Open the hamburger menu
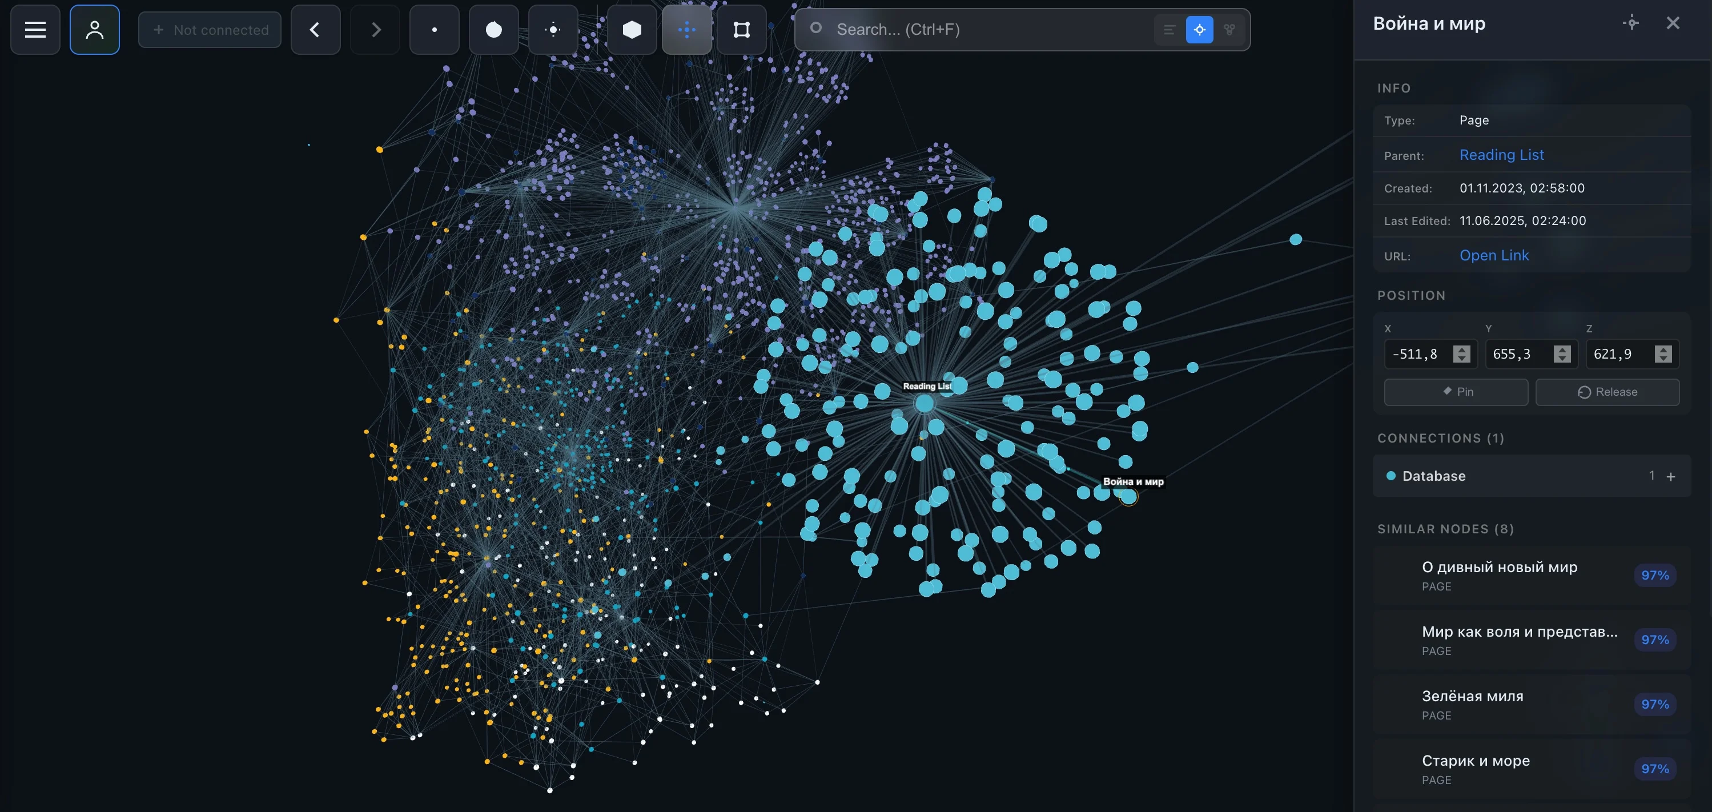Viewport: 1712px width, 812px height. coord(35,29)
